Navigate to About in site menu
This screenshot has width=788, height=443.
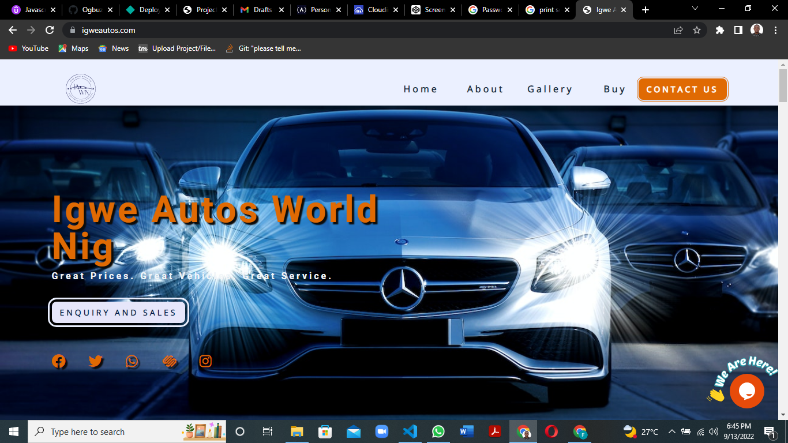coord(485,89)
